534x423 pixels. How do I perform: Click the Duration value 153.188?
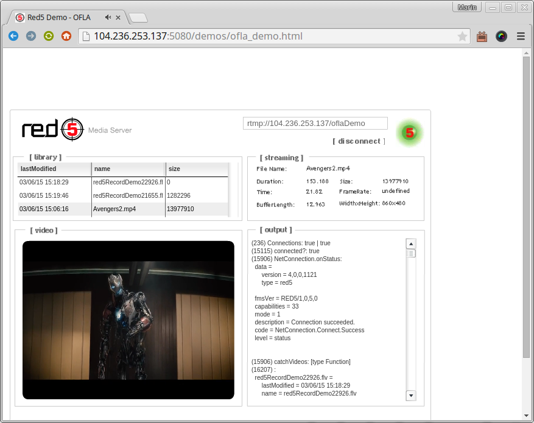(x=317, y=181)
